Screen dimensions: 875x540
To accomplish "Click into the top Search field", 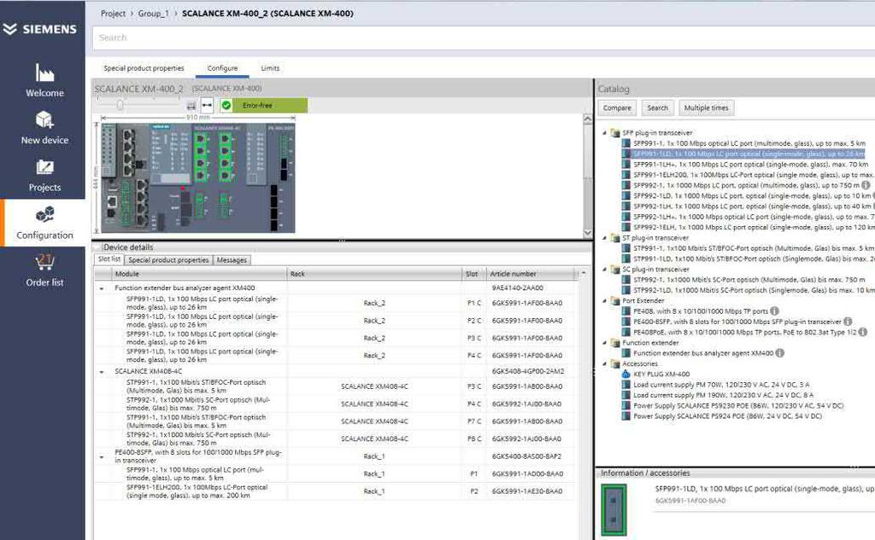I will tap(484, 38).
